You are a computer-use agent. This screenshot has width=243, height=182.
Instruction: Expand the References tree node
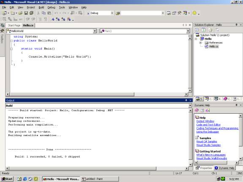(x=200, y=43)
